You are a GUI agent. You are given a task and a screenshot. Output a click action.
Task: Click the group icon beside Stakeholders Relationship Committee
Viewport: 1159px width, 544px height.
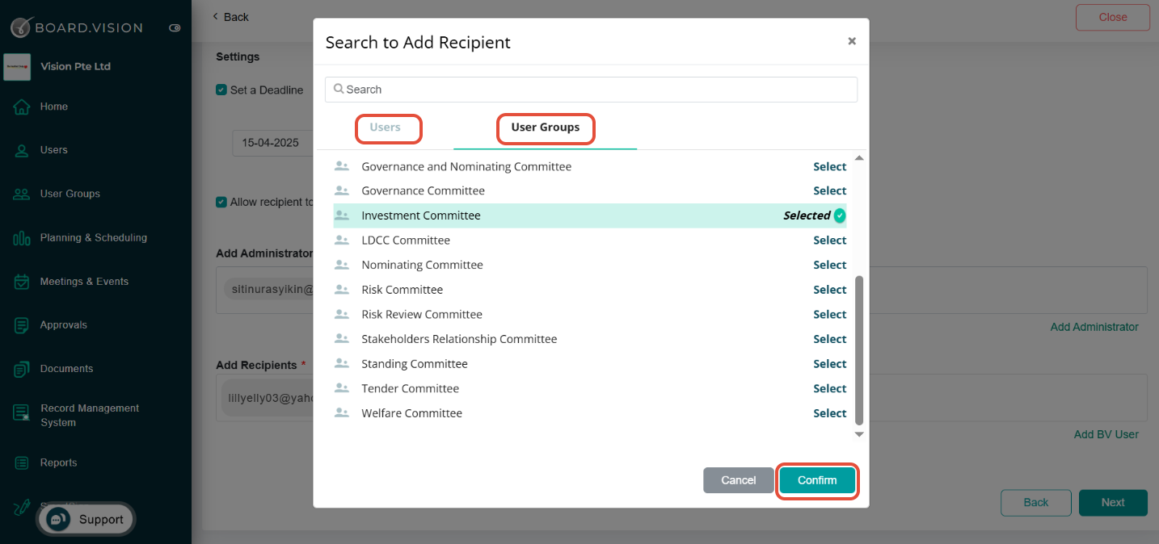pos(342,339)
